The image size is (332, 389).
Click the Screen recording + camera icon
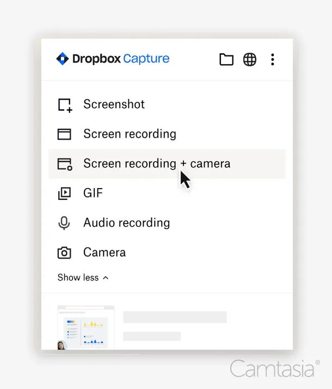(x=65, y=164)
